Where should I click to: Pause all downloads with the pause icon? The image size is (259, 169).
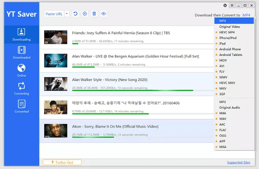[85, 14]
